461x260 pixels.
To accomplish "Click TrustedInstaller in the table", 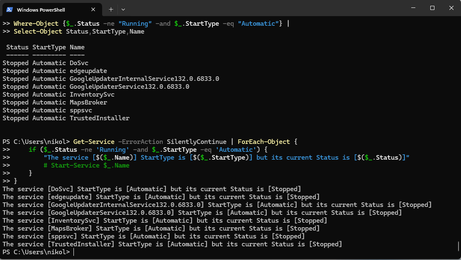I will coord(99,118).
